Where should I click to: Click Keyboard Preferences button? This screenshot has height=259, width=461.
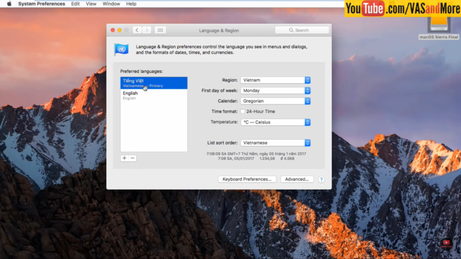(247, 179)
